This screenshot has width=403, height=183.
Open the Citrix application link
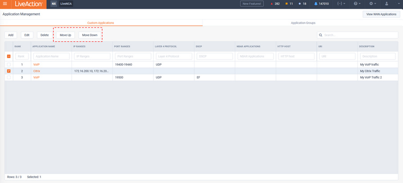37,71
